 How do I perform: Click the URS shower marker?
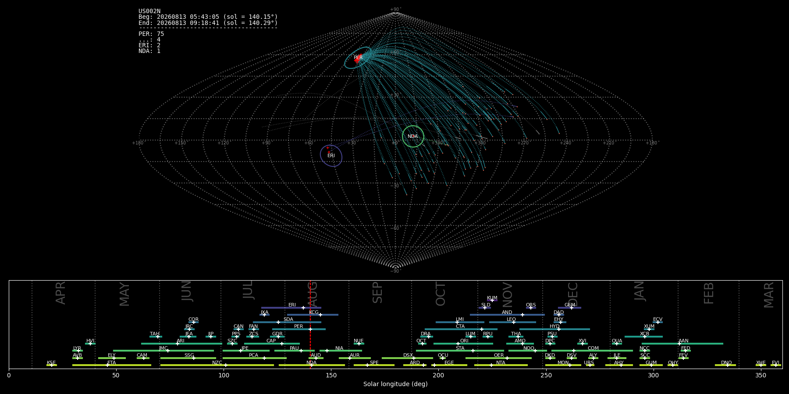coord(590,365)
